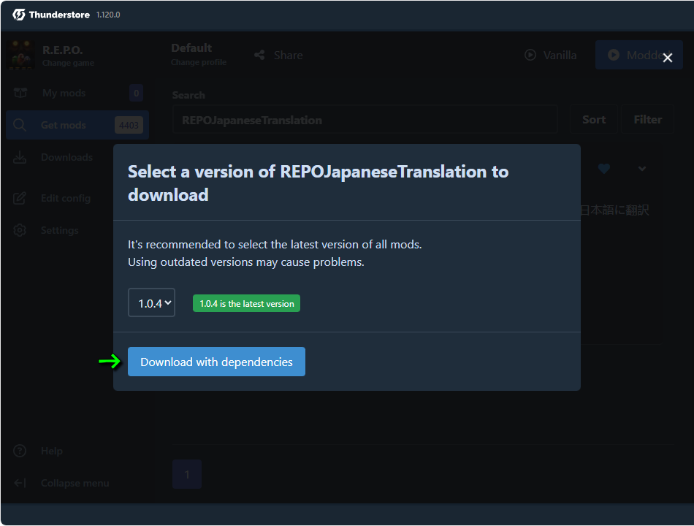Click the My mods chest icon
This screenshot has height=526, width=694.
click(20, 93)
